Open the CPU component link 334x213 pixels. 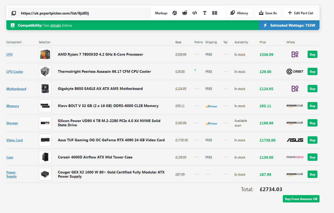click(9, 55)
